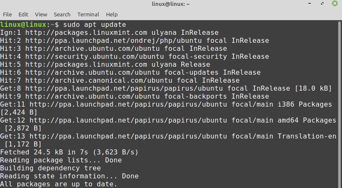This screenshot has height=188, width=342.
Task: Open the Search menu
Action: point(62,14)
